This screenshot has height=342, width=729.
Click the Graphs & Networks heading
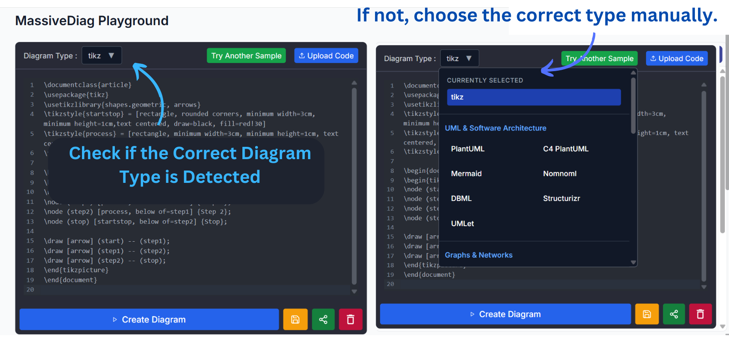(478, 255)
